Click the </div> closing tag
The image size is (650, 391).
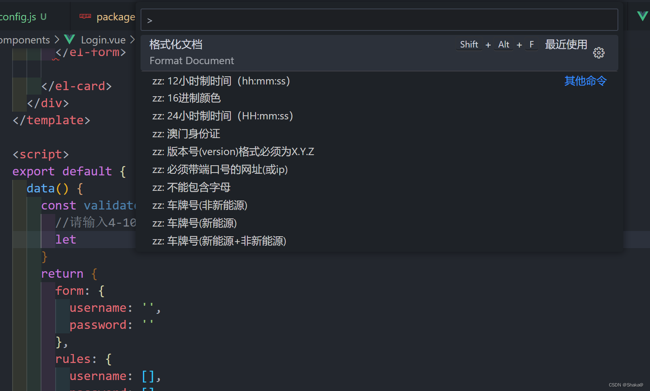(x=48, y=103)
